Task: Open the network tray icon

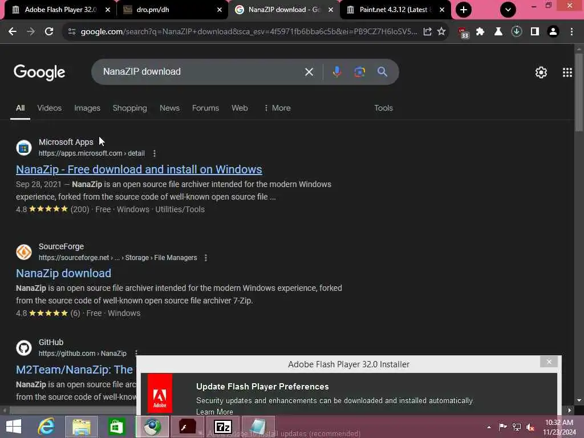Action: (x=517, y=427)
